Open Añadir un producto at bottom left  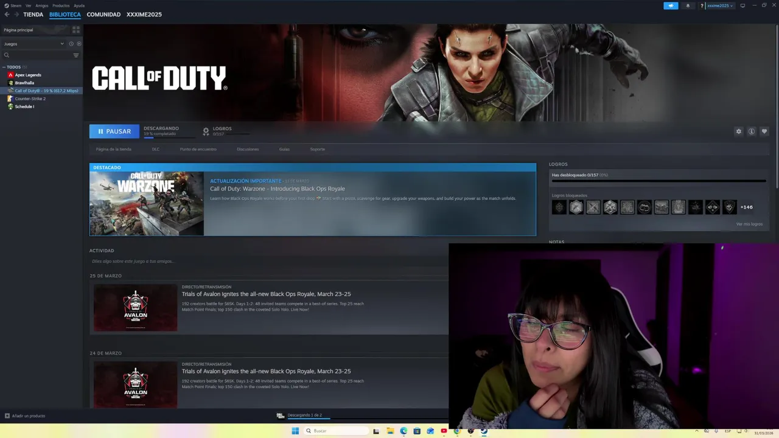25,415
